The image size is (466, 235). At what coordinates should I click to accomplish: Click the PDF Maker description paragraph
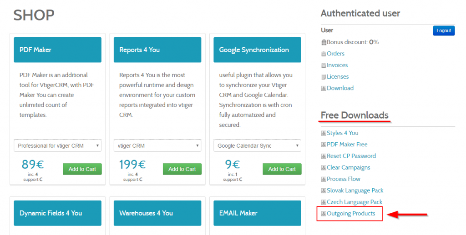(x=57, y=95)
